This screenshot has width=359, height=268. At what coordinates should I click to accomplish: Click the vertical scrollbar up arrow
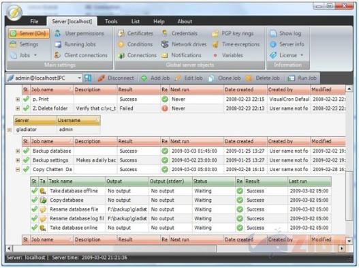(x=349, y=89)
